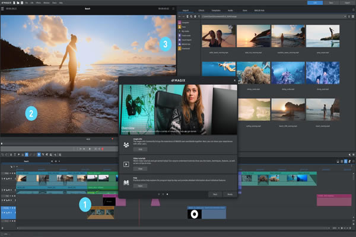This screenshot has width=356, height=237.
Task: Click the Back button in welcome dialog
Action: [216, 194]
